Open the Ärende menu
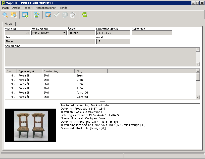 pos(63,8)
